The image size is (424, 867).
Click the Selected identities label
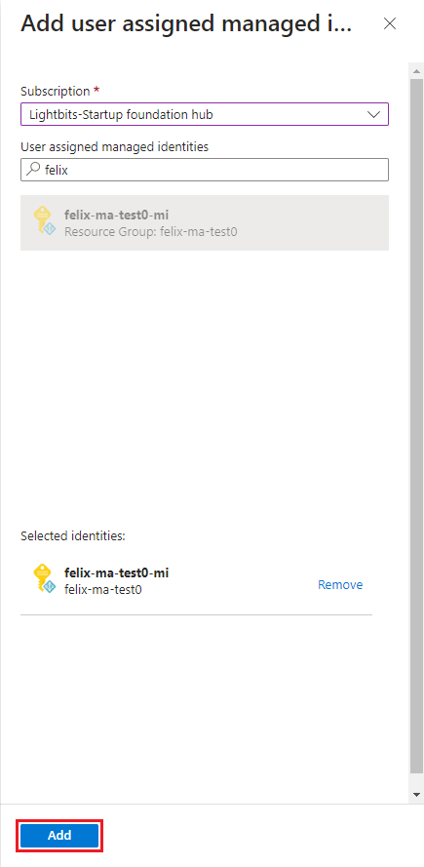[73, 535]
